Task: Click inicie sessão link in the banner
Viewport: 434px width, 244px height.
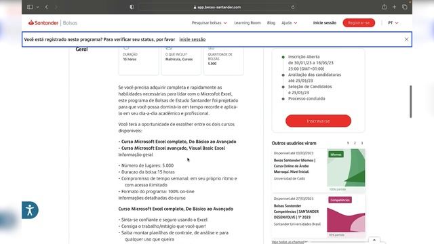Action: point(193,39)
